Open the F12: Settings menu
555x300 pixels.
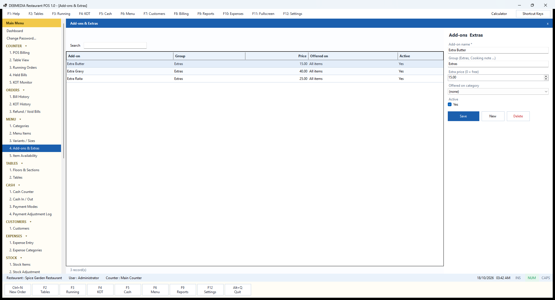tap(293, 14)
